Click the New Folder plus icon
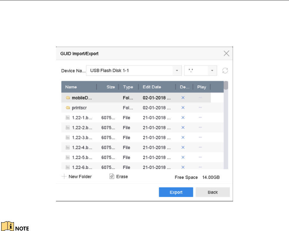 64,177
